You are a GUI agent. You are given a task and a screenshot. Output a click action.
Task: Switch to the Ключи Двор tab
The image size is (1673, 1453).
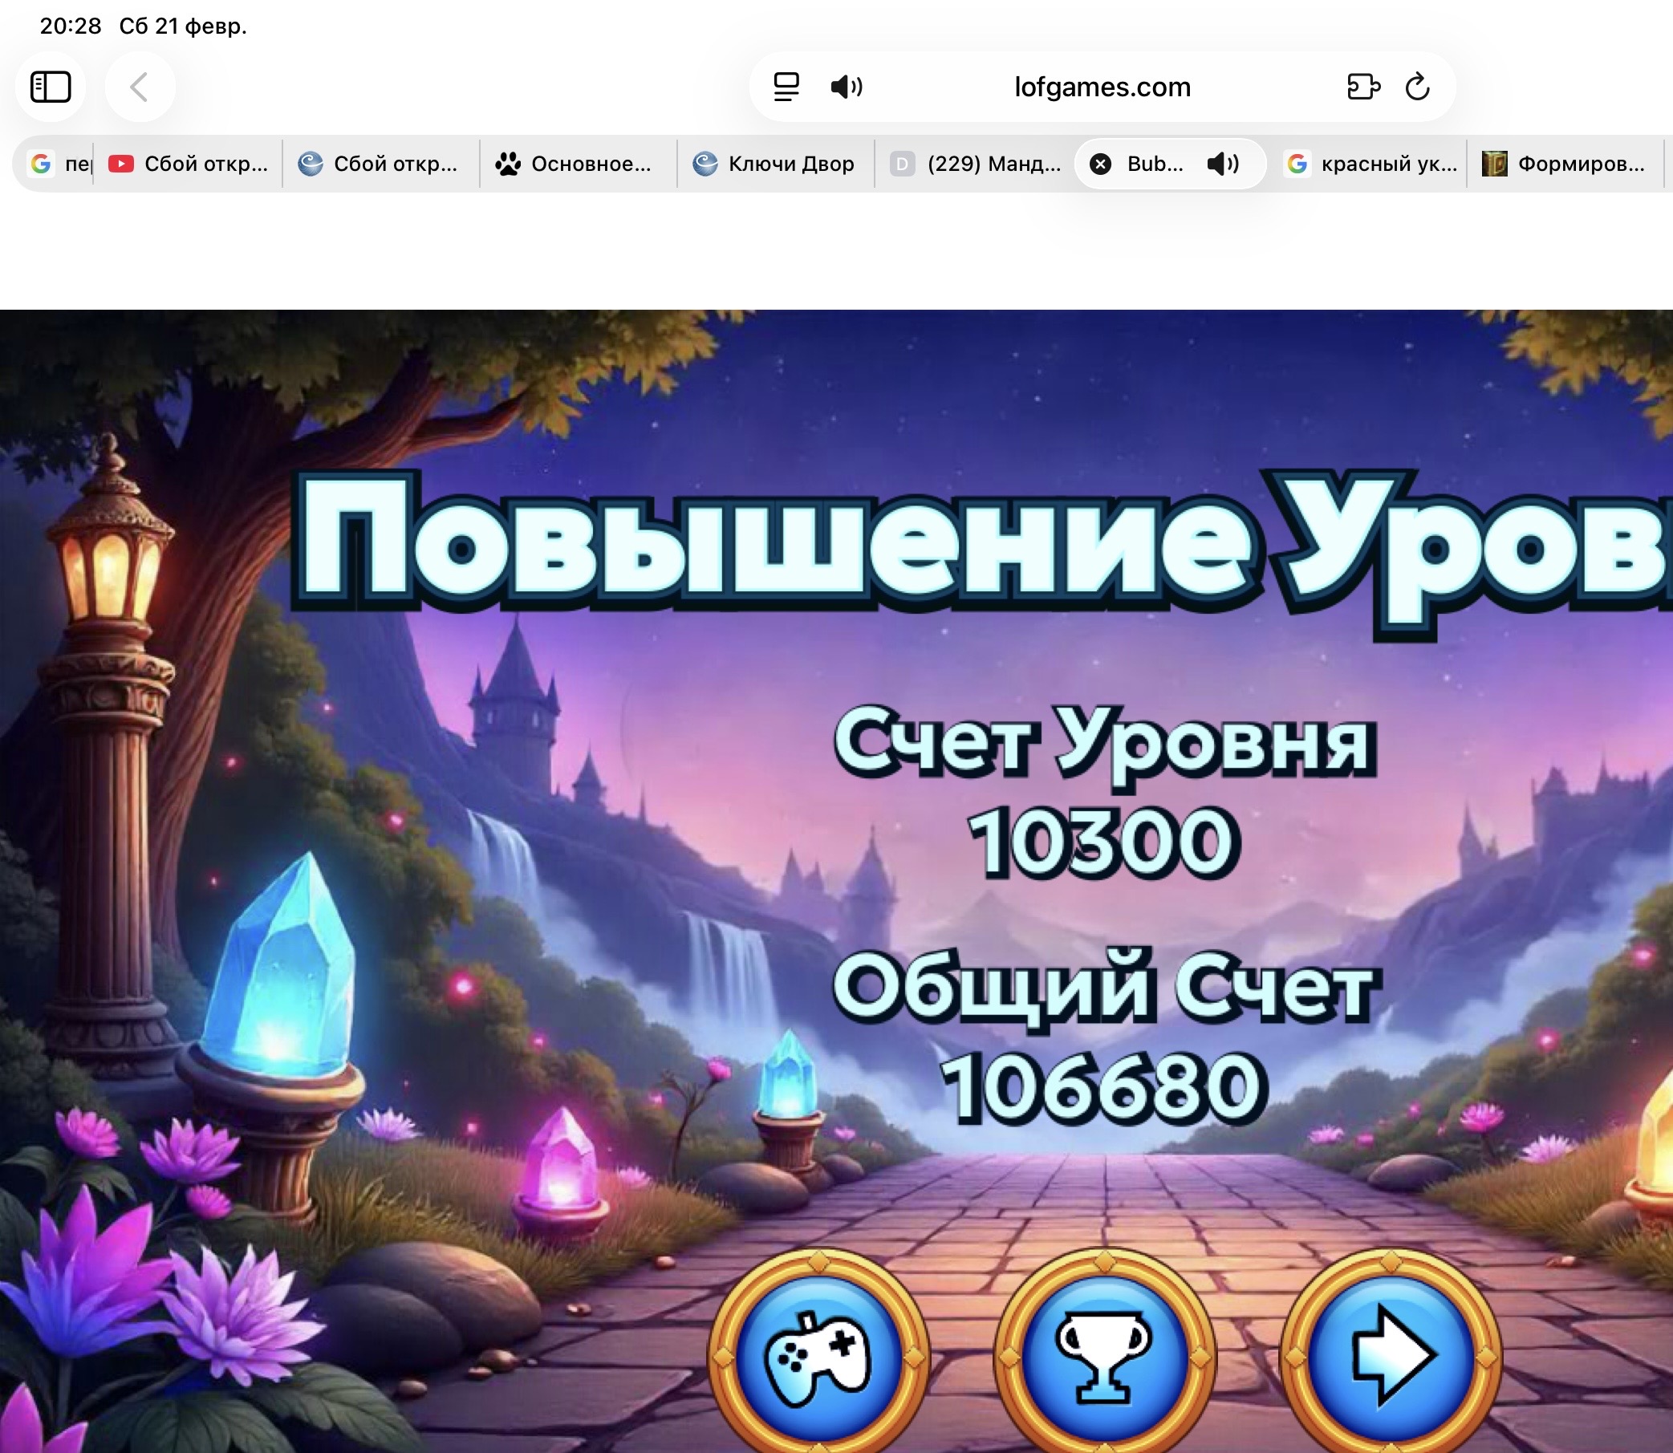click(774, 164)
